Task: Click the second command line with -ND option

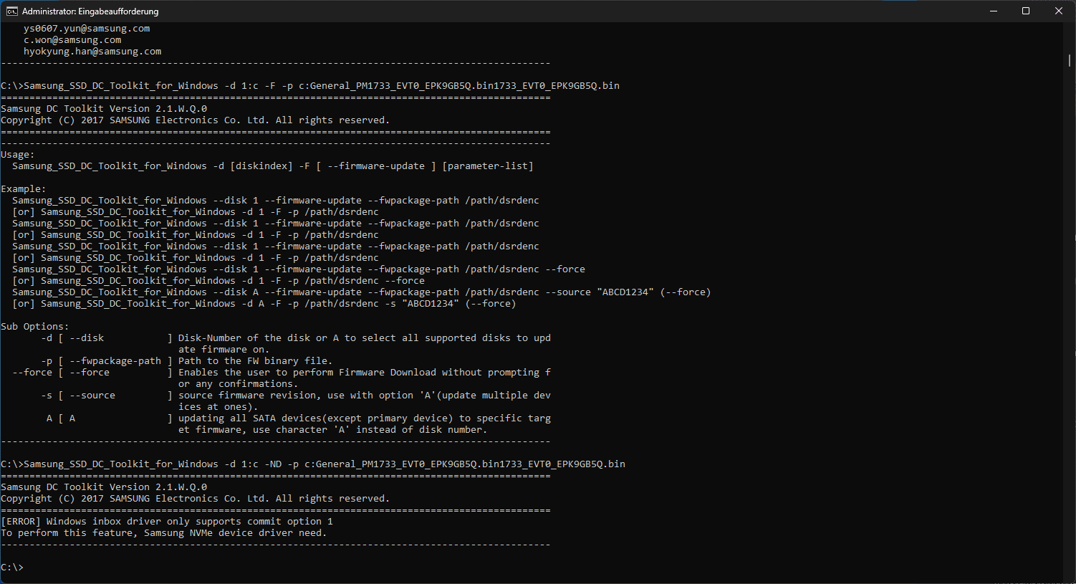Action: tap(313, 464)
